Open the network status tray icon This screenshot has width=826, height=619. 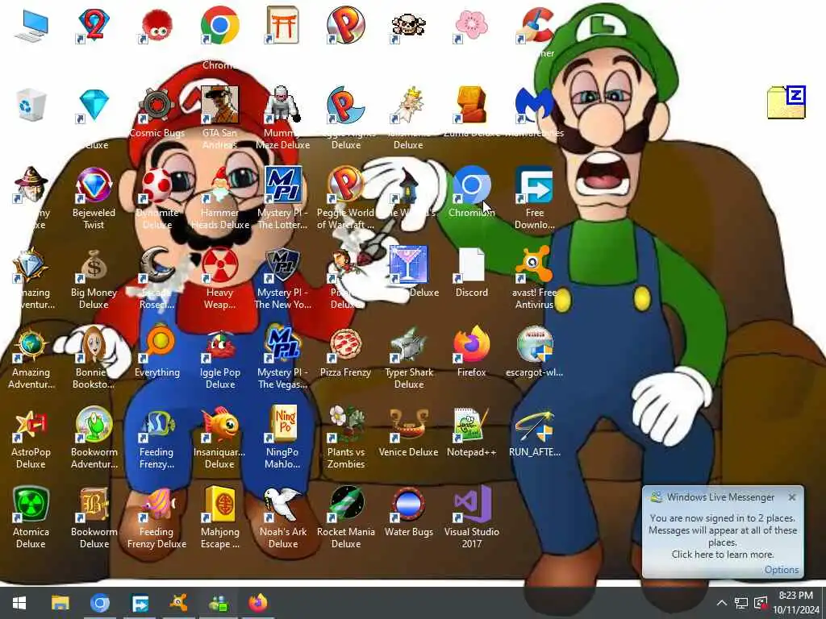(x=741, y=603)
